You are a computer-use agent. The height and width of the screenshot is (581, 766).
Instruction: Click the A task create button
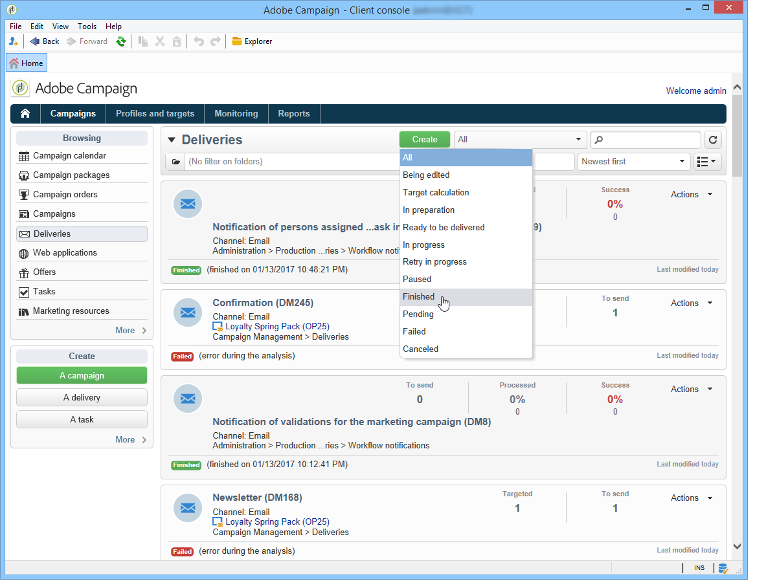[x=82, y=419]
